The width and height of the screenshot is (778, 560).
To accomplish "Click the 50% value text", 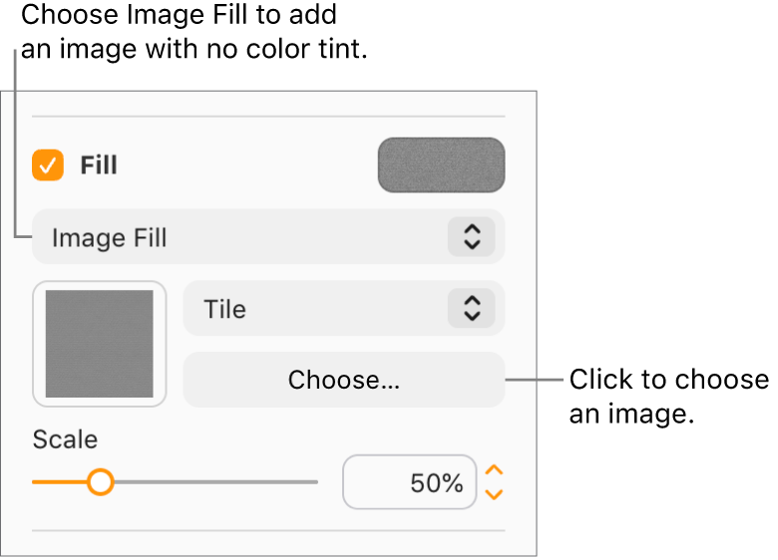I will click(x=436, y=483).
